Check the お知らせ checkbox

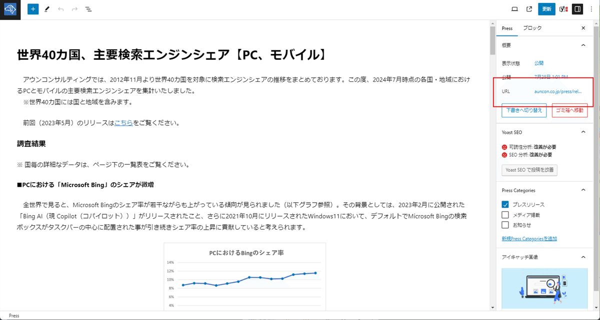click(505, 225)
